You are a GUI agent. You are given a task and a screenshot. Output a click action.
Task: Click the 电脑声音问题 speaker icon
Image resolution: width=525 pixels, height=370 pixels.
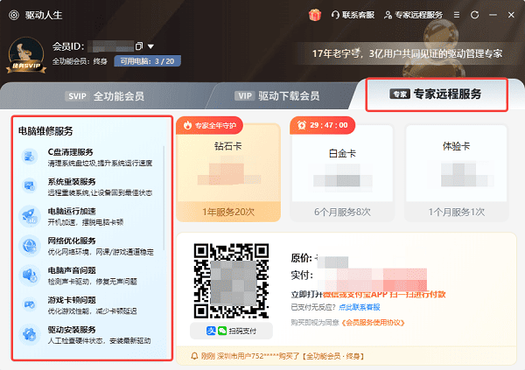tap(30, 276)
